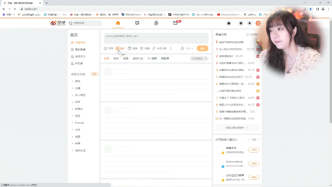Open the 公开 visibility dropdown
332x187 pixels.
tap(190, 48)
